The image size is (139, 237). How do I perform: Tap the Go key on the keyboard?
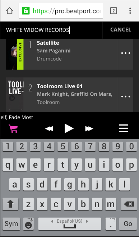[128, 224]
